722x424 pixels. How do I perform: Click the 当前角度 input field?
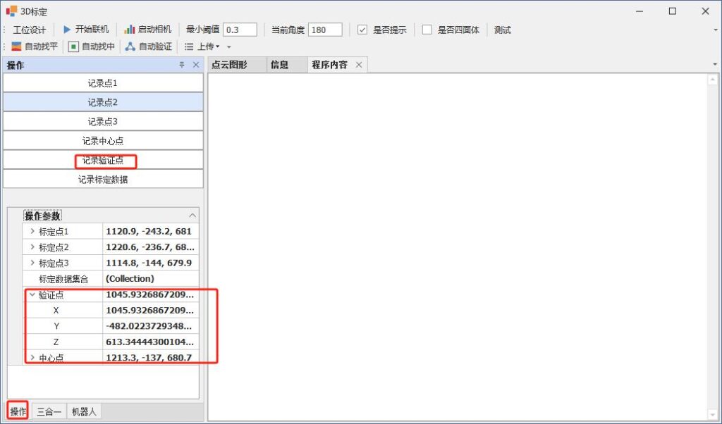click(x=325, y=30)
